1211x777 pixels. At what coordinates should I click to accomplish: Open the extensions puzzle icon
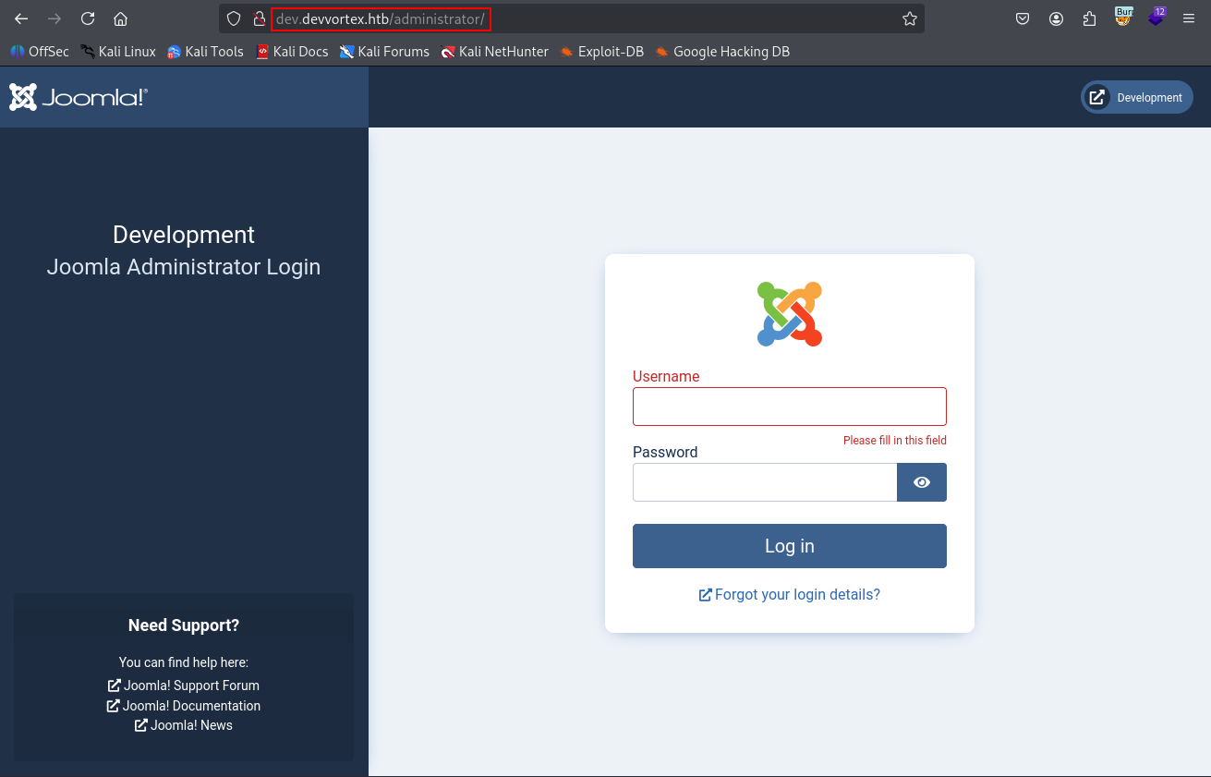(1089, 18)
